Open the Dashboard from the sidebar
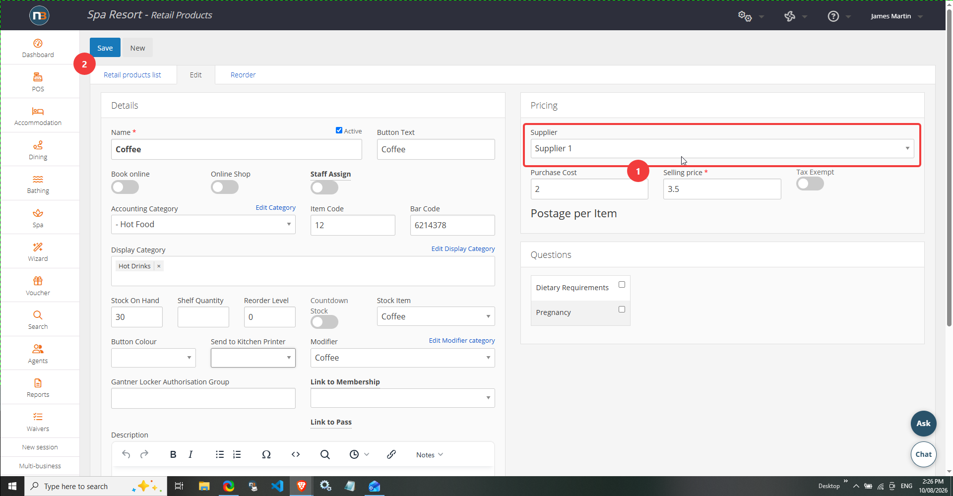 pyautogui.click(x=38, y=48)
